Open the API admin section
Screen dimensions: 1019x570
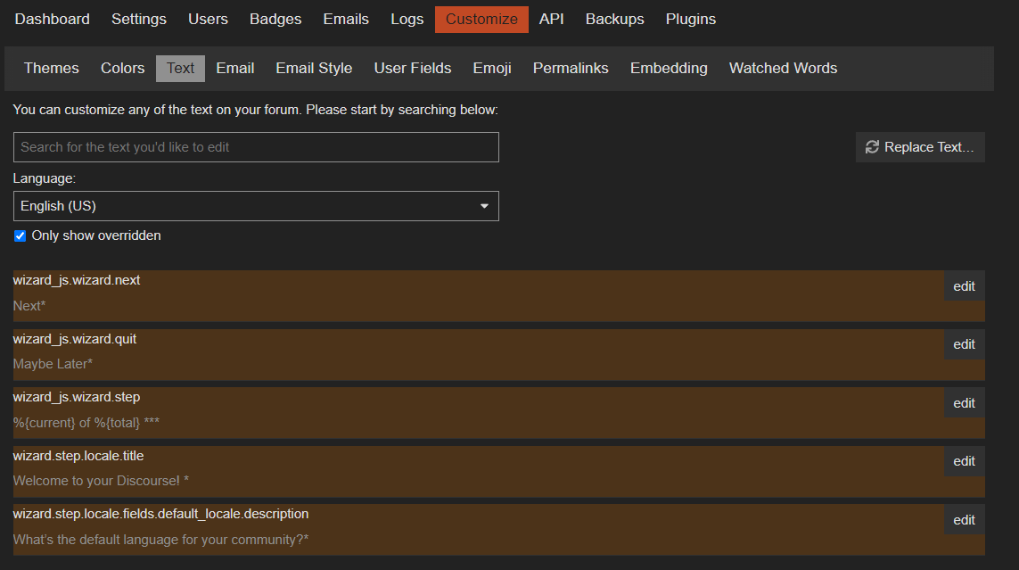tap(551, 20)
